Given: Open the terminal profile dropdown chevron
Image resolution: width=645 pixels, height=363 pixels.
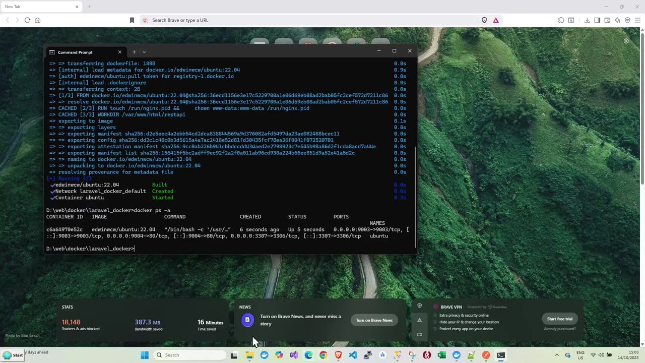Looking at the screenshot, I should 144,52.
